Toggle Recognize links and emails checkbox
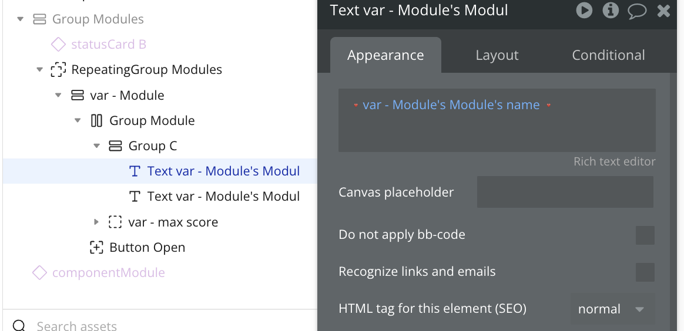 (x=645, y=272)
